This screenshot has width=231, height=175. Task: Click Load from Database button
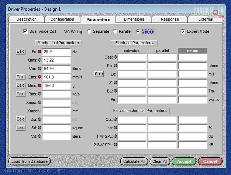[x=30, y=161]
